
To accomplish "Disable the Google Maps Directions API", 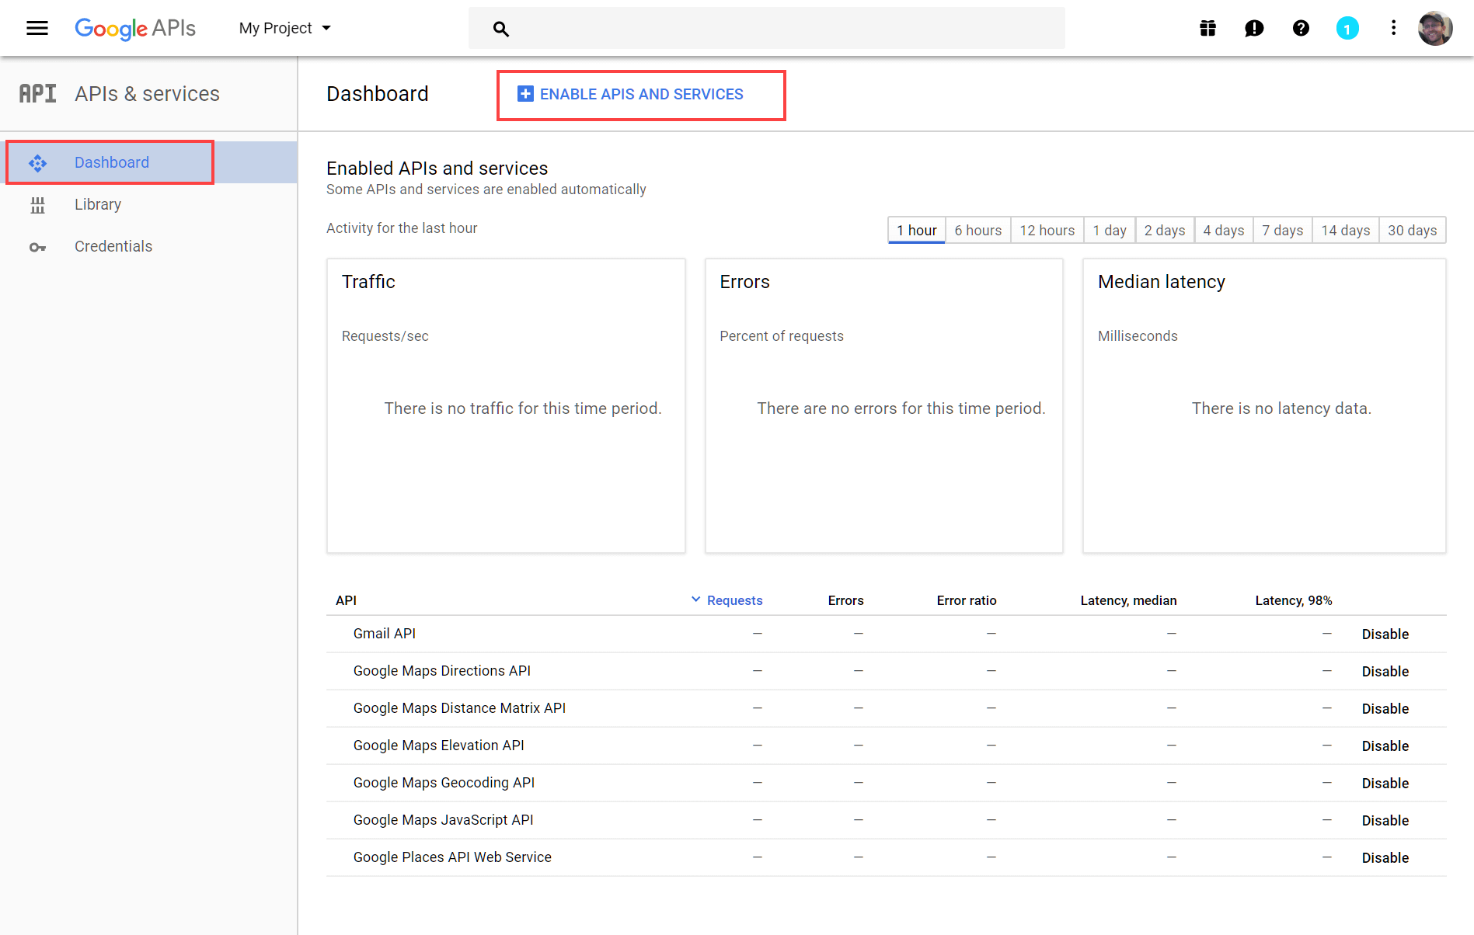I will (1385, 672).
